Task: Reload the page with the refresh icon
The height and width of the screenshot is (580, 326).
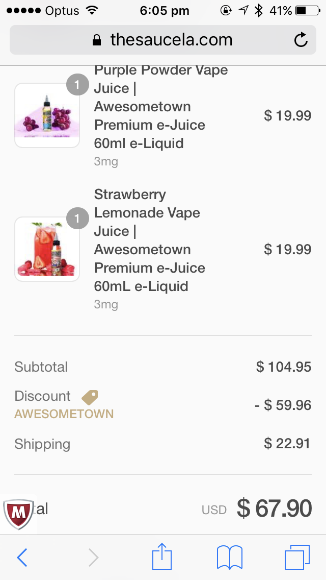Action: click(301, 40)
